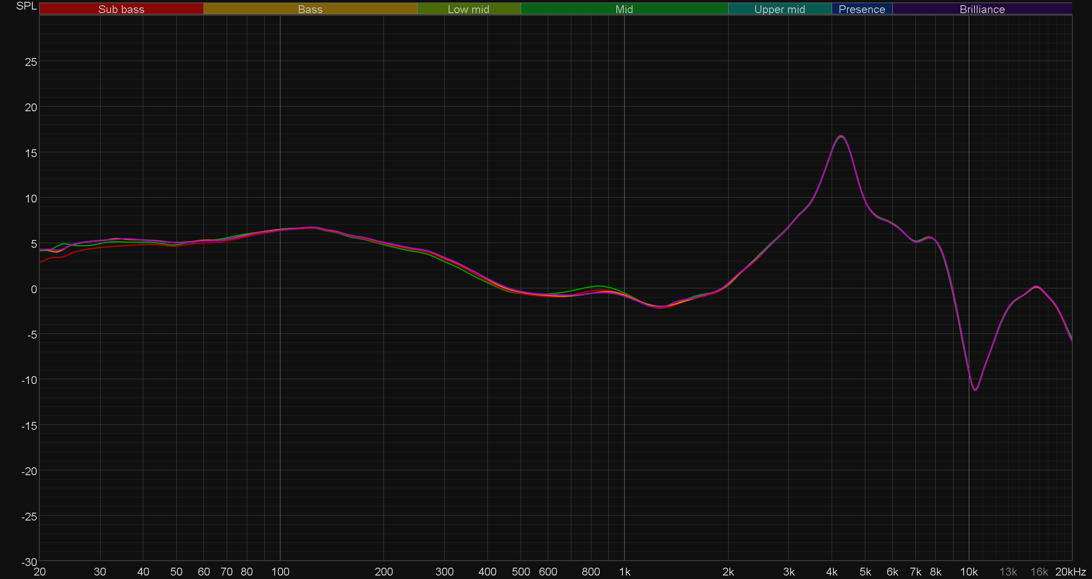Click the 20 Hz label at axis start
The image size is (1092, 579).
click(39, 572)
